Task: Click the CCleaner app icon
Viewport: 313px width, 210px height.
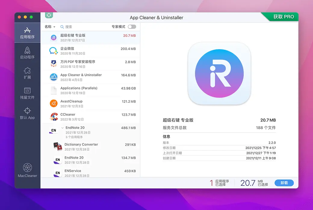Action: pos(54,117)
